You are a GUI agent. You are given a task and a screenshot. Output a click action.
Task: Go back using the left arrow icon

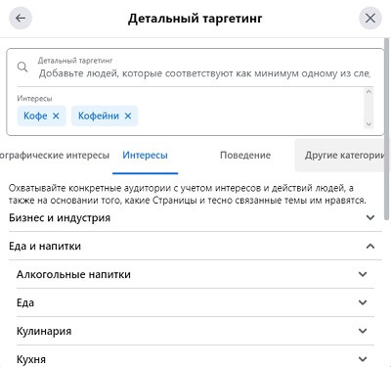pyautogui.click(x=21, y=19)
